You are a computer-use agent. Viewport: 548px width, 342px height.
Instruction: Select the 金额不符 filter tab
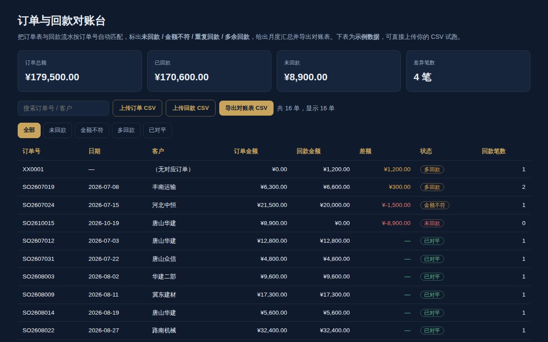point(92,130)
